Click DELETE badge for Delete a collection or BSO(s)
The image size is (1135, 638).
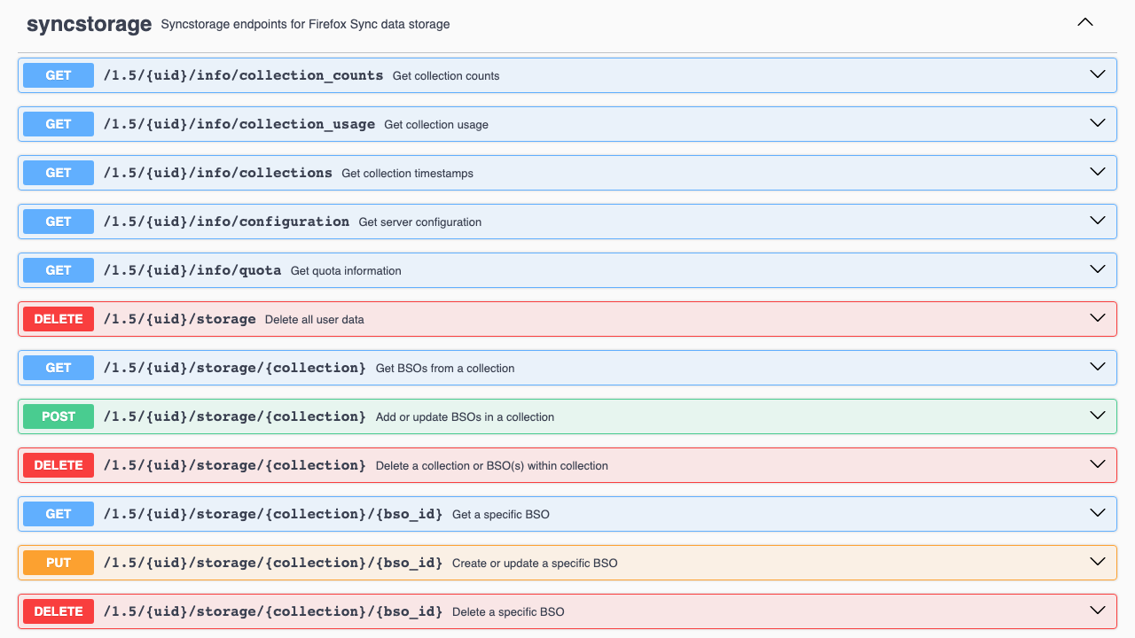click(x=59, y=465)
